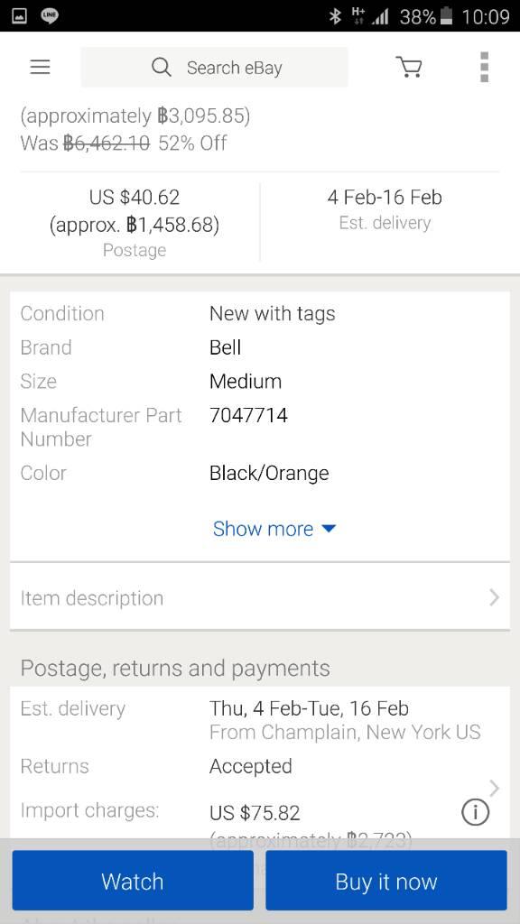Open the shopping cart
This screenshot has height=924, width=520.
409,67
